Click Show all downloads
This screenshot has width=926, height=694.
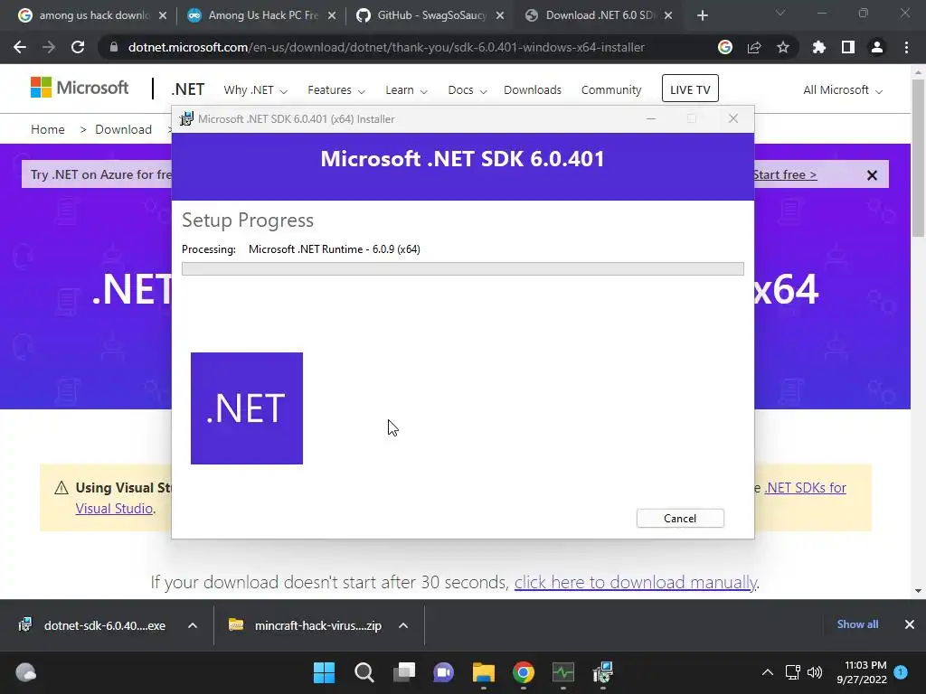(x=857, y=624)
